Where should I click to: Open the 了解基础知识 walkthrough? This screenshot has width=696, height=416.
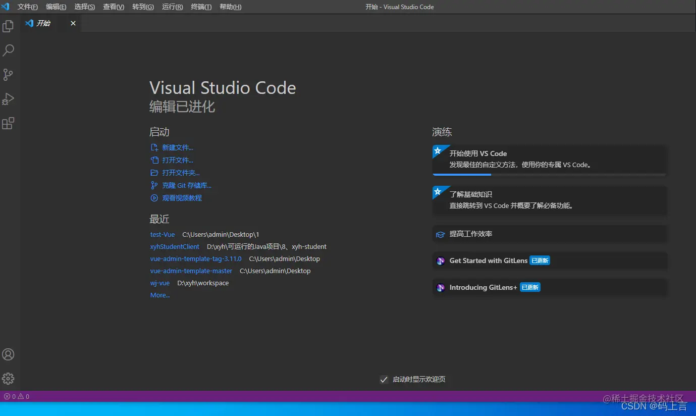[550, 200]
